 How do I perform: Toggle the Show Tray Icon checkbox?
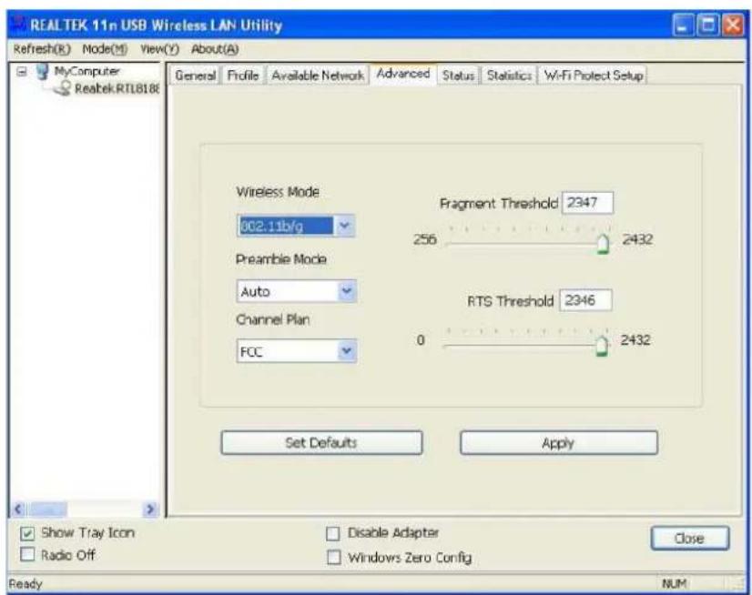point(27,533)
